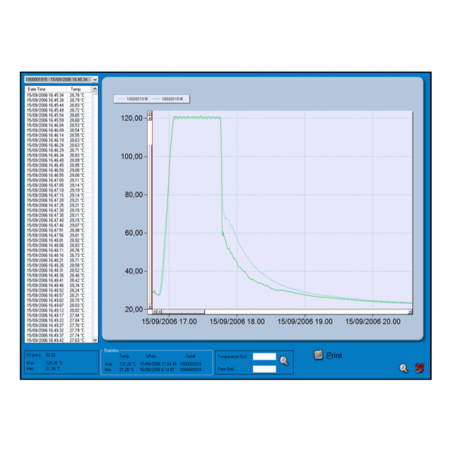452x452 pixels.
Task: Open the logger selection dropdown 1000001015
Action: (x=60, y=79)
